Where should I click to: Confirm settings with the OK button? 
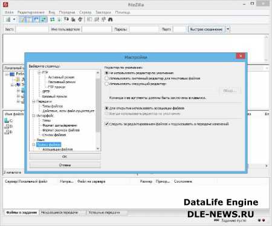click(65, 157)
